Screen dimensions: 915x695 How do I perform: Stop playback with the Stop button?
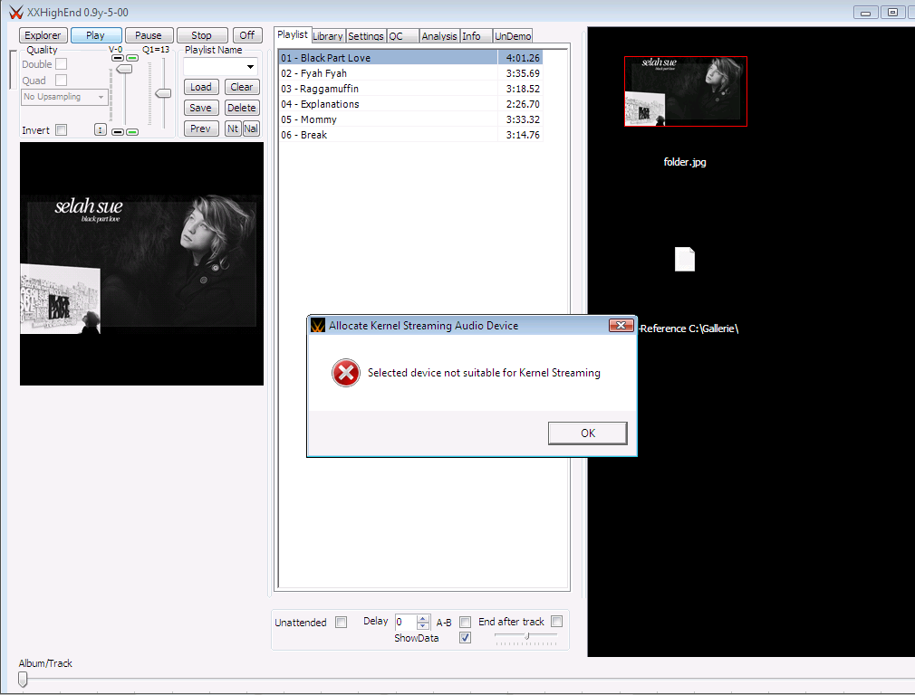pos(201,35)
